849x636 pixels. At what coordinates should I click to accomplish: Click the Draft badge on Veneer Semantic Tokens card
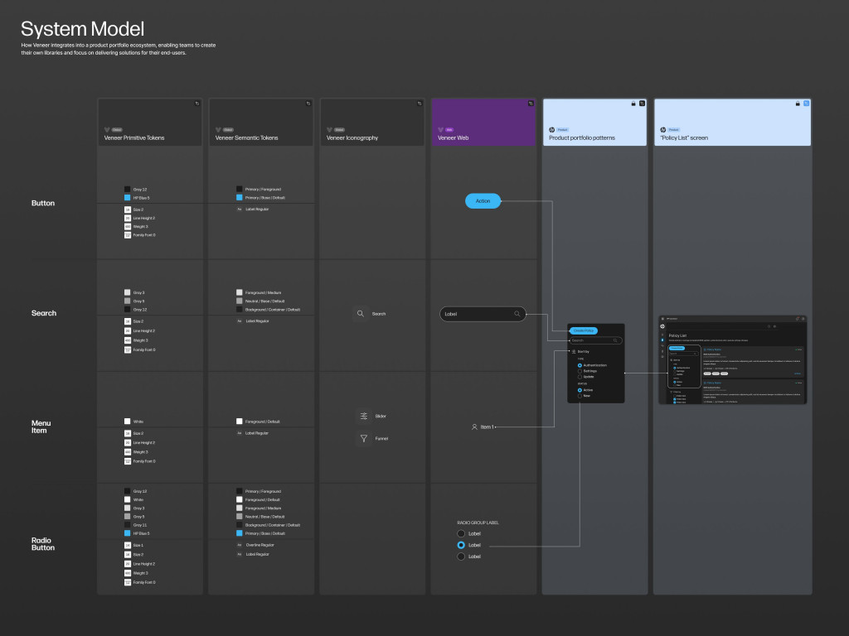click(x=228, y=130)
